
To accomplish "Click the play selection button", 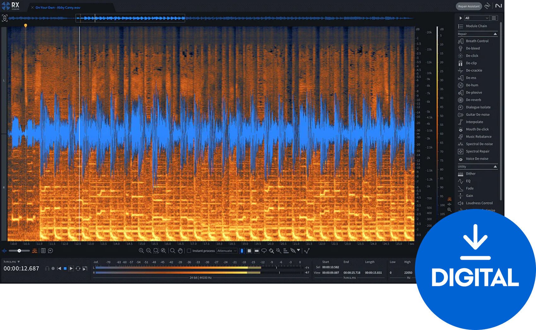I will (x=71, y=269).
